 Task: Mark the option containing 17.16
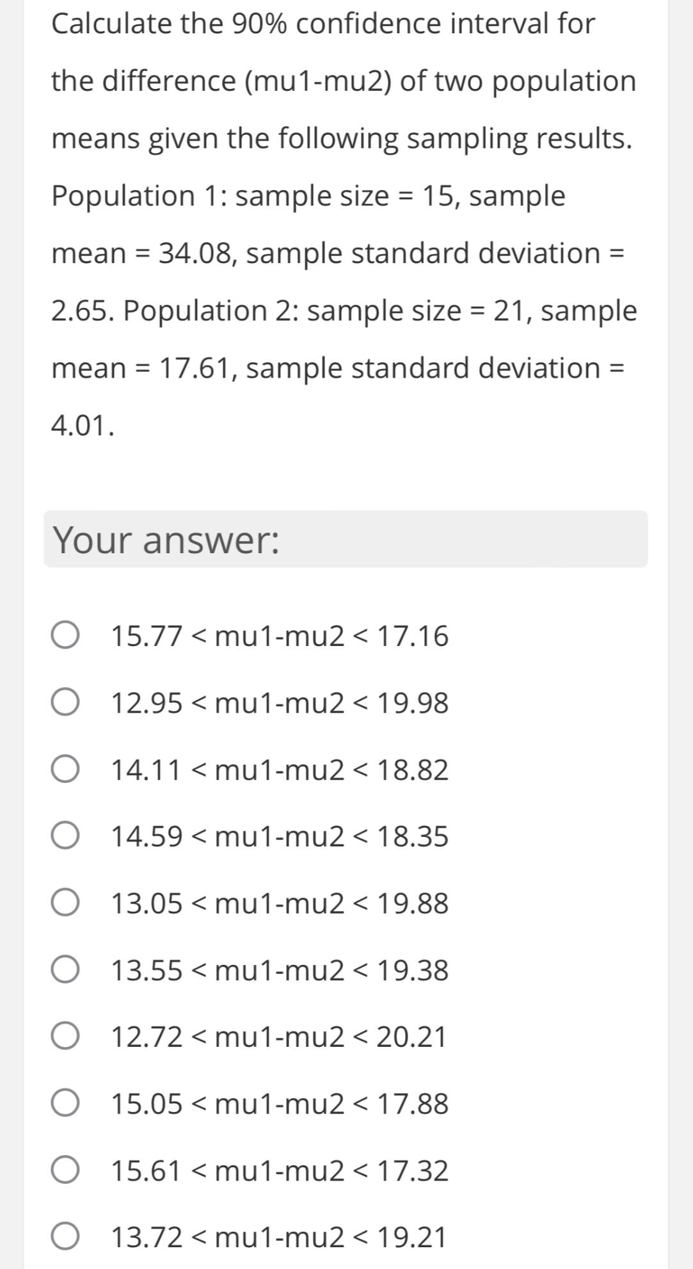pos(278,636)
